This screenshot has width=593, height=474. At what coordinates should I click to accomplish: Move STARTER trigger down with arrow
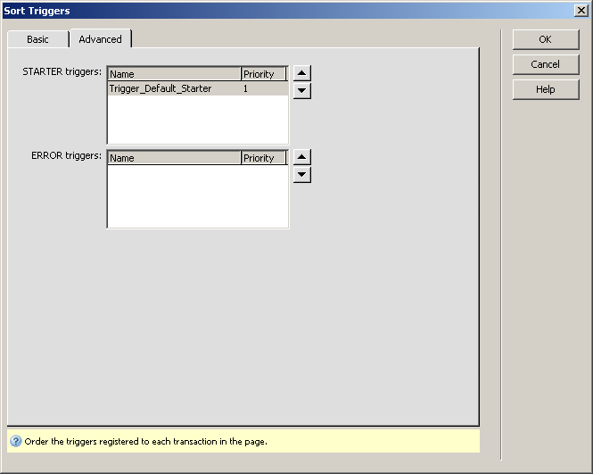[x=302, y=90]
